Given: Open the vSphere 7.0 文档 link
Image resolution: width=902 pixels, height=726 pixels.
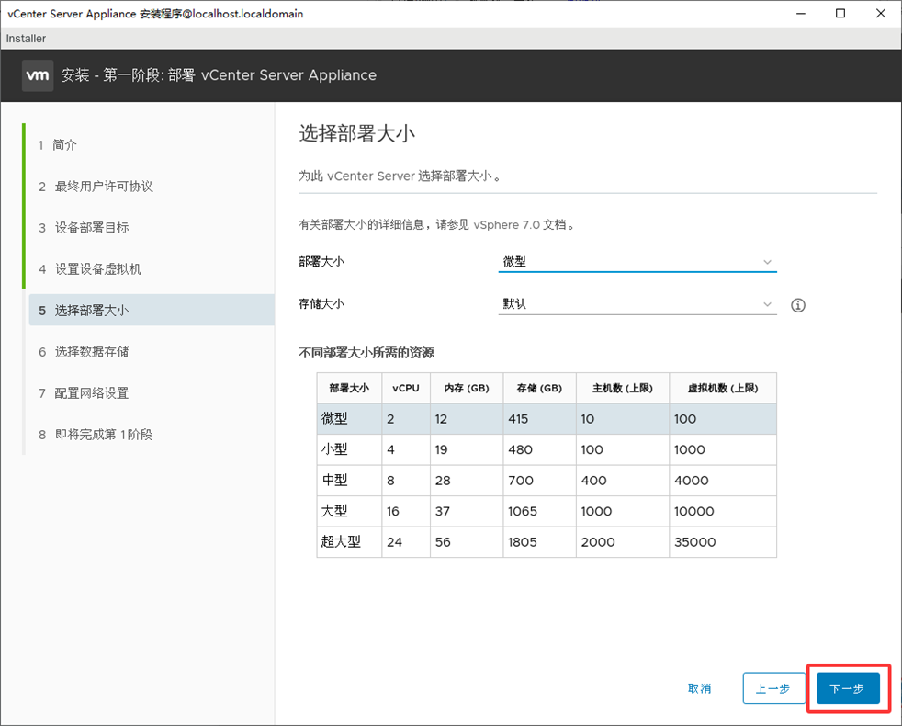Looking at the screenshot, I should pyautogui.click(x=519, y=224).
